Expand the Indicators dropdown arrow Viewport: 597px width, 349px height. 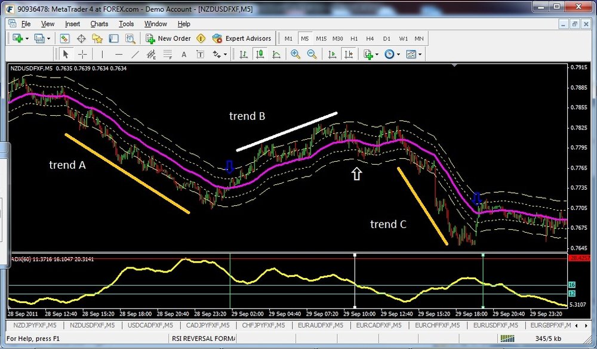pyautogui.click(x=377, y=55)
